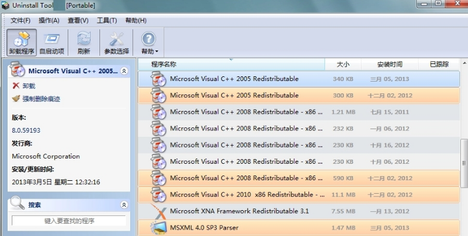Click publisher text Microsoft Corporation

[46, 156]
